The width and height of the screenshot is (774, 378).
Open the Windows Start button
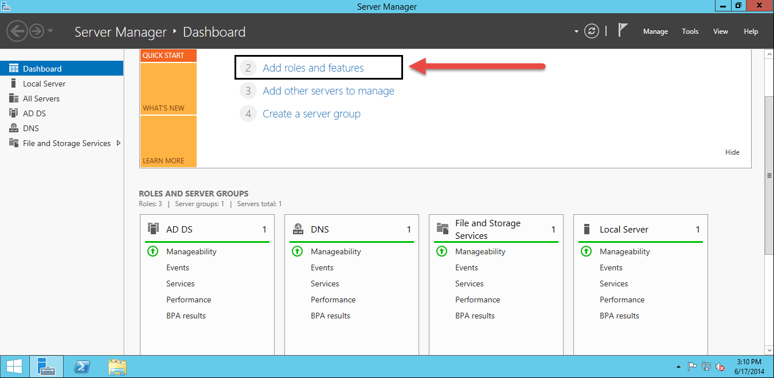point(14,367)
